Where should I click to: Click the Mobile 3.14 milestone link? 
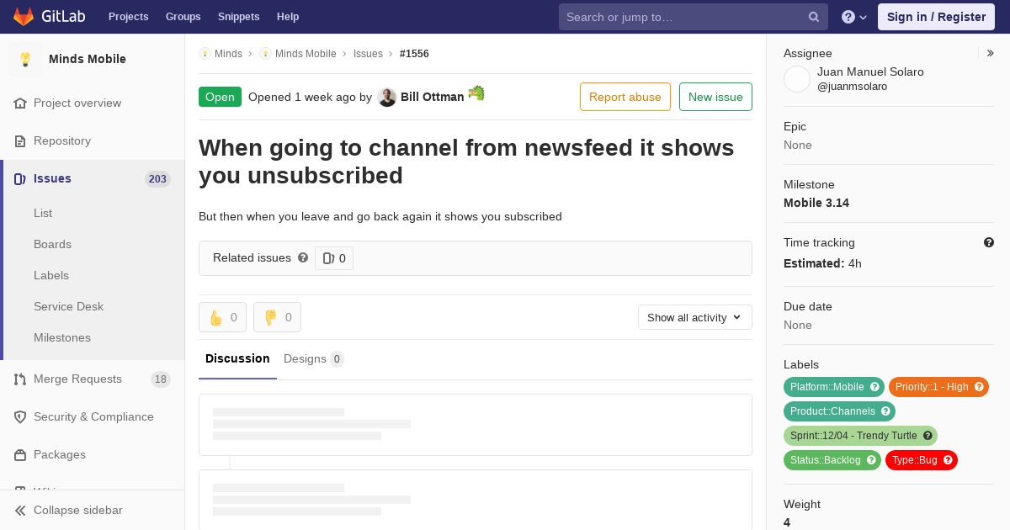pos(816,203)
